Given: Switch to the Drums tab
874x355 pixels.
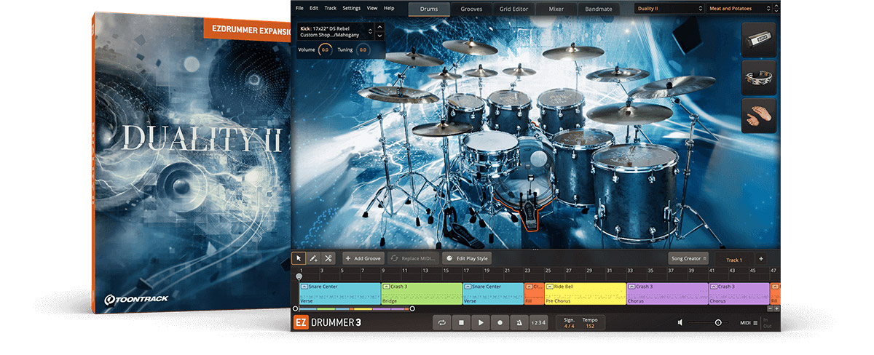Looking at the screenshot, I should tap(429, 9).
